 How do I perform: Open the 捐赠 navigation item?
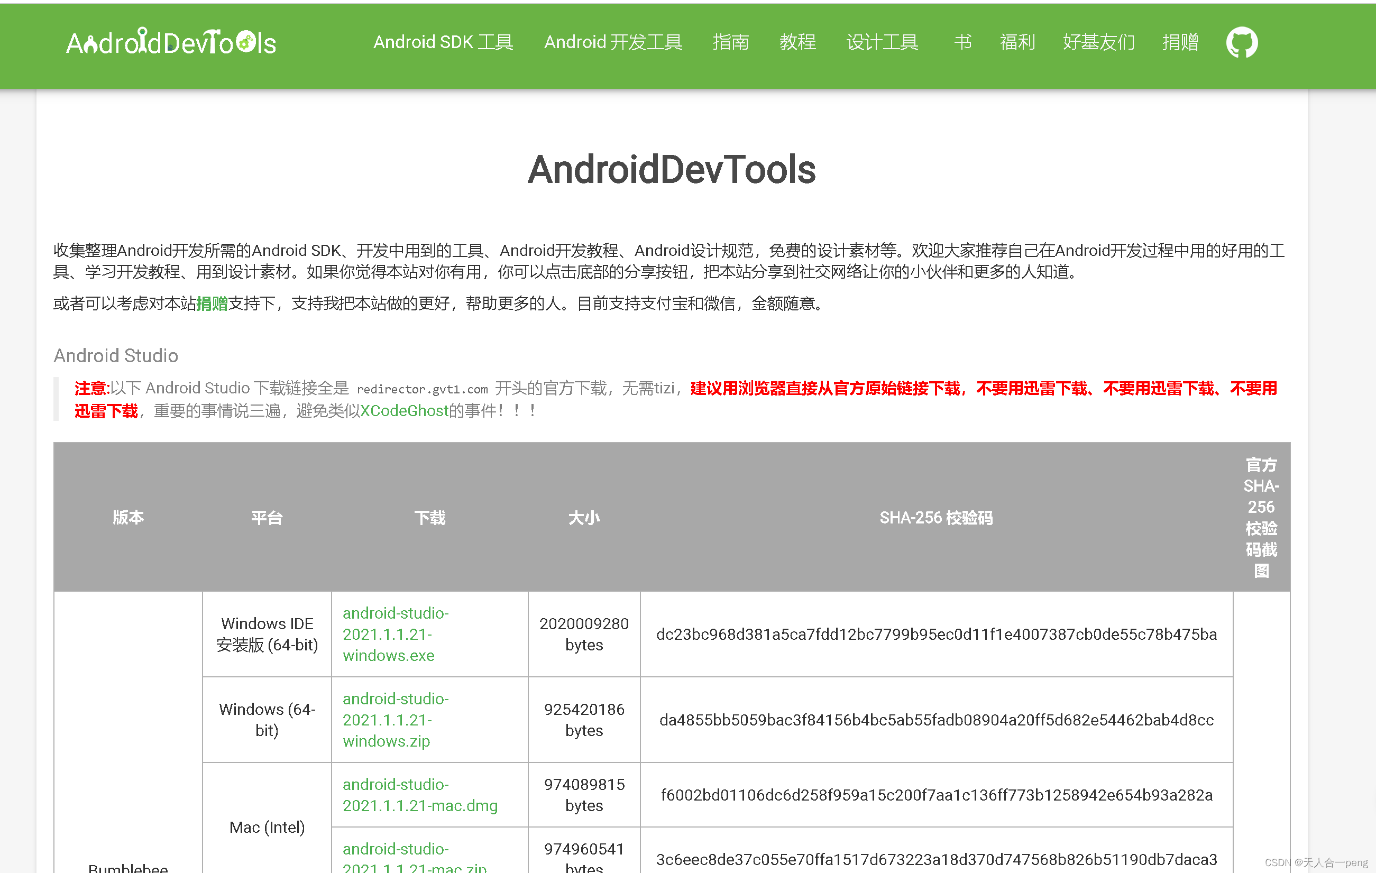[x=1180, y=42]
